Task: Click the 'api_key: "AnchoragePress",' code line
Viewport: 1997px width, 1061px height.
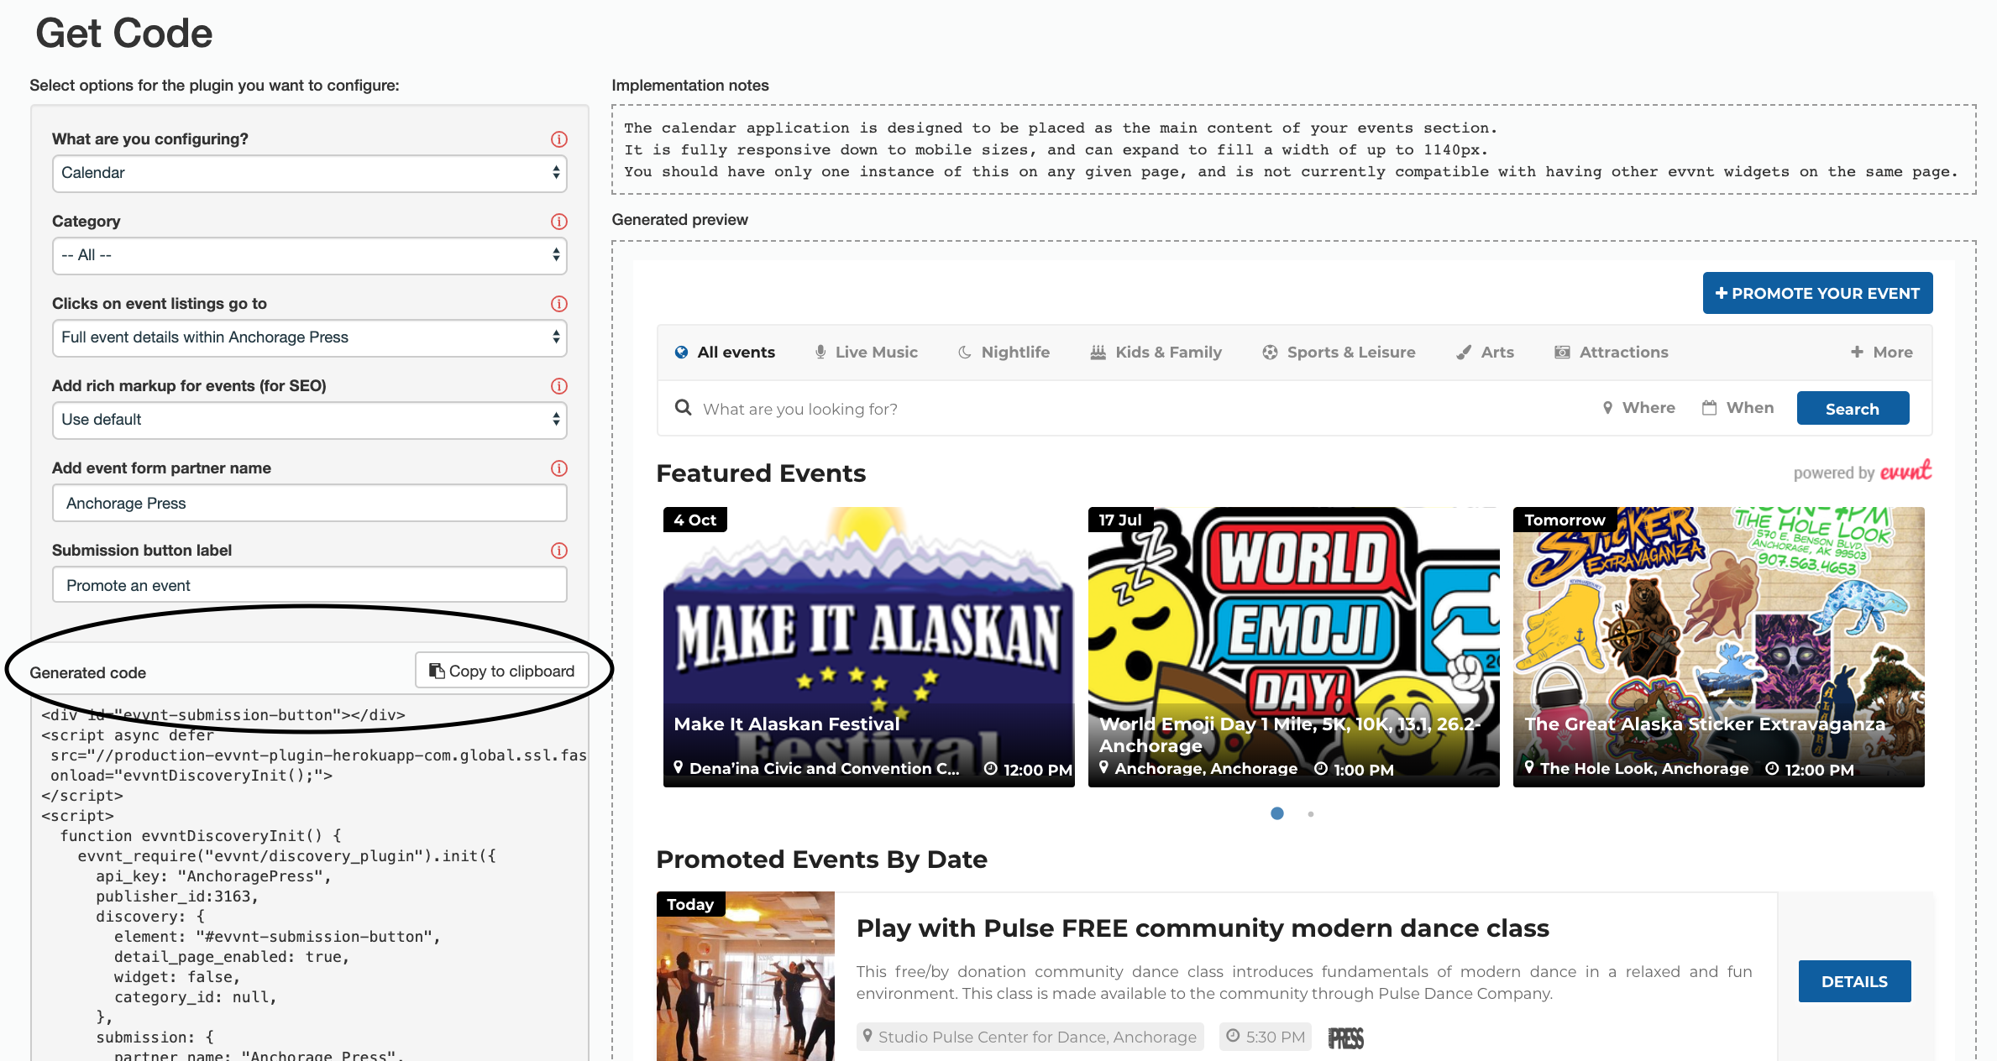Action: pos(213,876)
